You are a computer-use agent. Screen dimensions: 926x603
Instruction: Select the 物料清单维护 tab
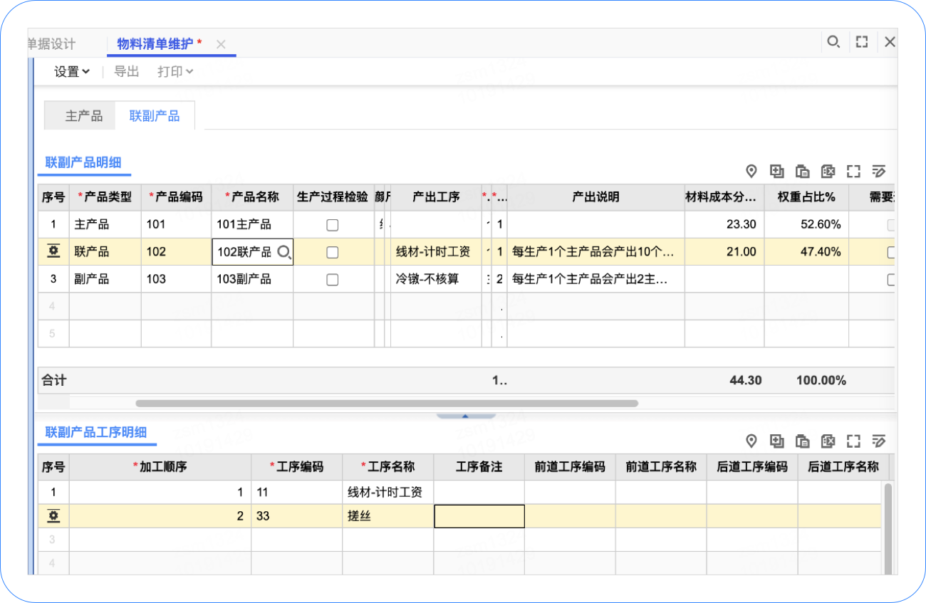tap(155, 43)
